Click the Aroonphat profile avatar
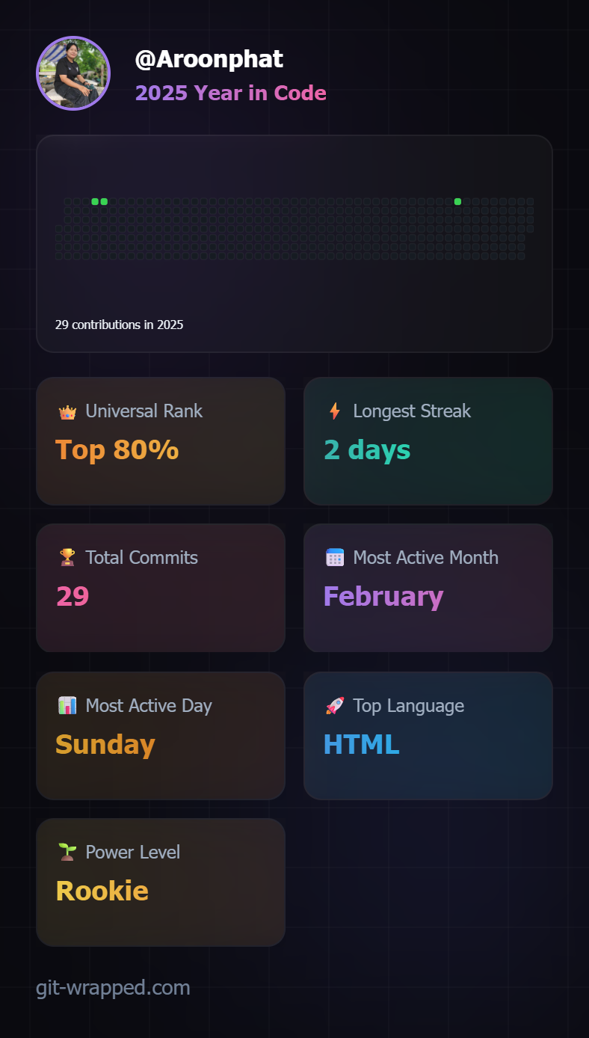589x1038 pixels. pyautogui.click(x=73, y=73)
